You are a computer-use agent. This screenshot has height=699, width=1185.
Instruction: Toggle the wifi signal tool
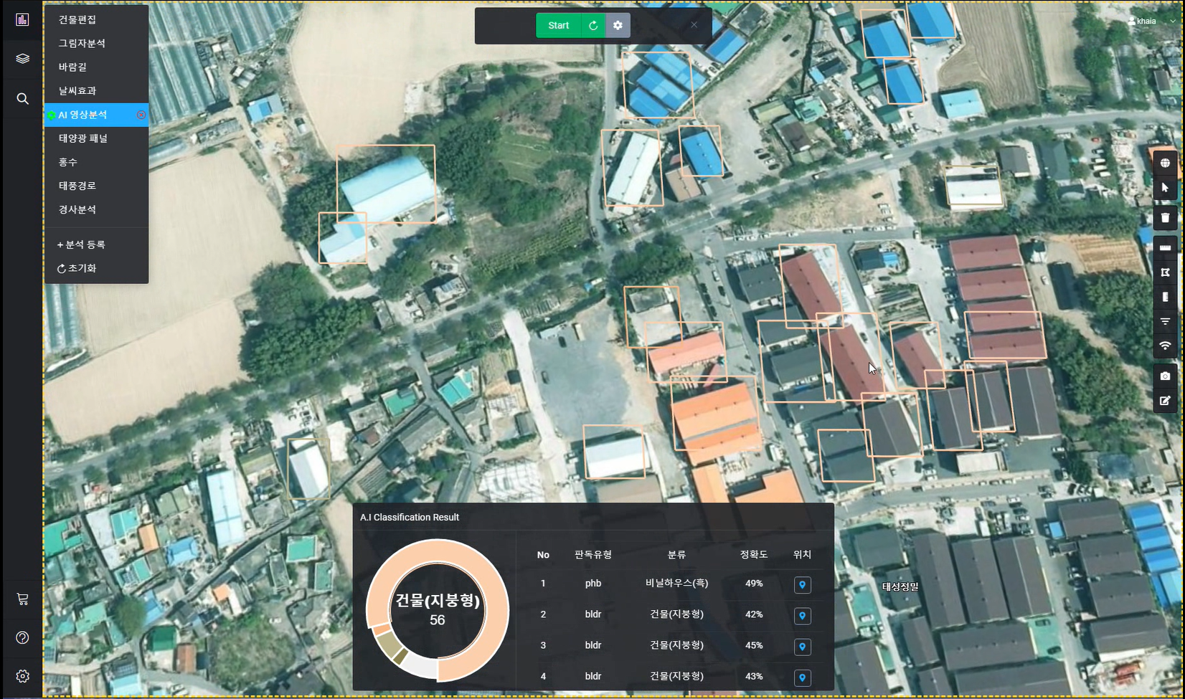pyautogui.click(x=1165, y=346)
